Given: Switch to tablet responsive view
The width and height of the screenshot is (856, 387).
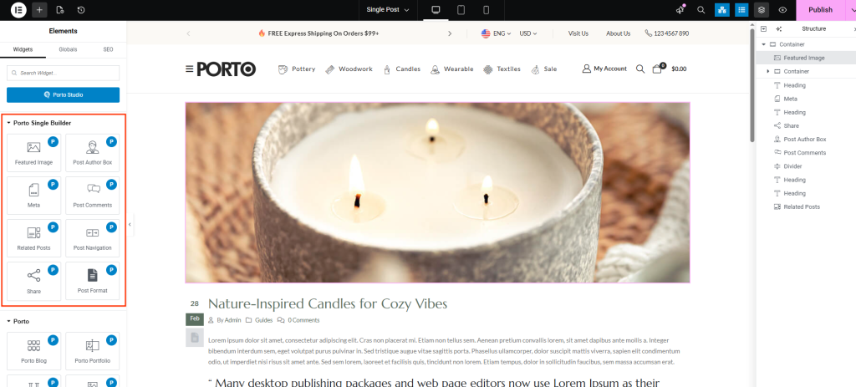Looking at the screenshot, I should tap(461, 10).
